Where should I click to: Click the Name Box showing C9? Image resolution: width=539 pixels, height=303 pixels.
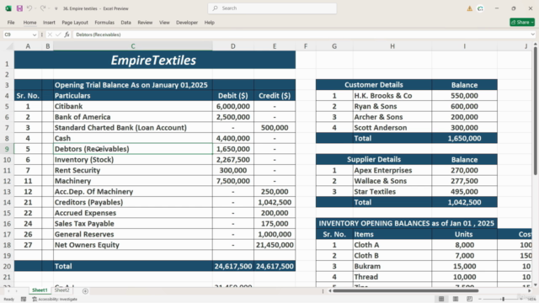[x=17, y=35]
